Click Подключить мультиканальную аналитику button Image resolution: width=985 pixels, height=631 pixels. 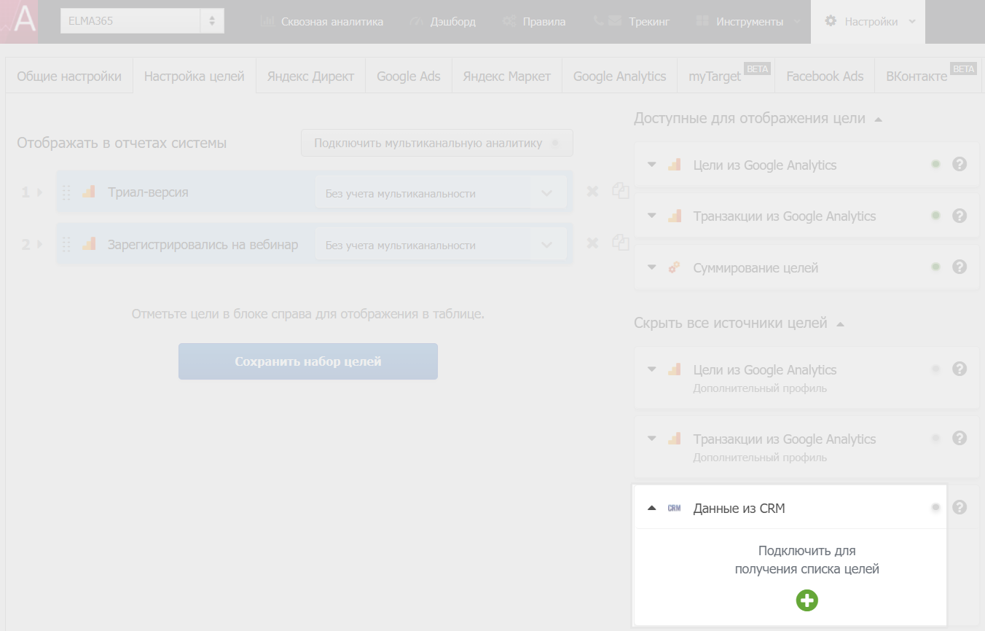[x=437, y=143]
